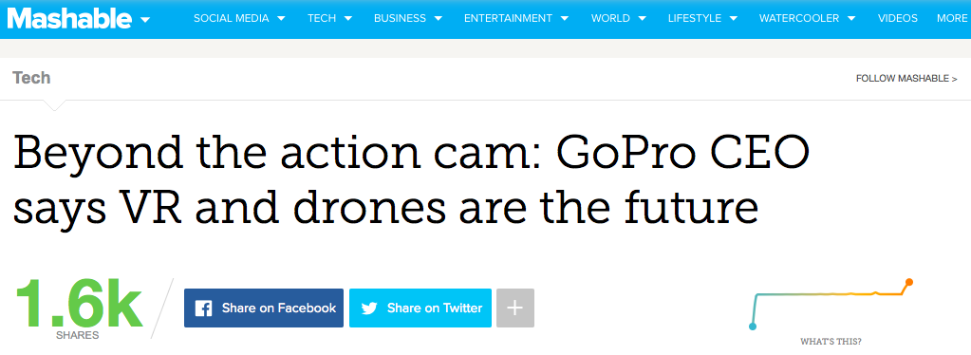The height and width of the screenshot is (355, 971).
Task: Expand the World menu arrow
Action: point(643,19)
